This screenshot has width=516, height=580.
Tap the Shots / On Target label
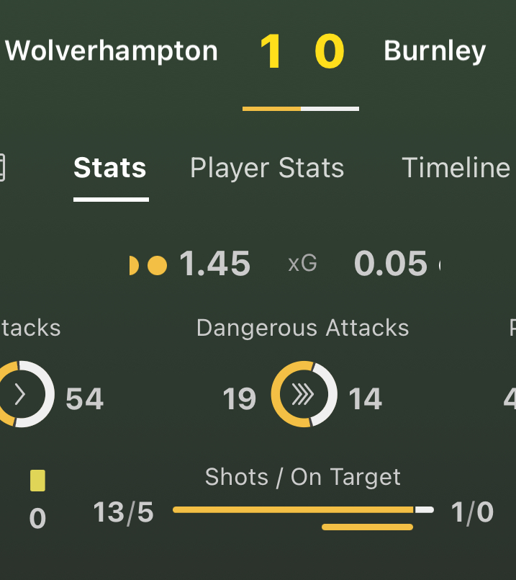pos(302,477)
